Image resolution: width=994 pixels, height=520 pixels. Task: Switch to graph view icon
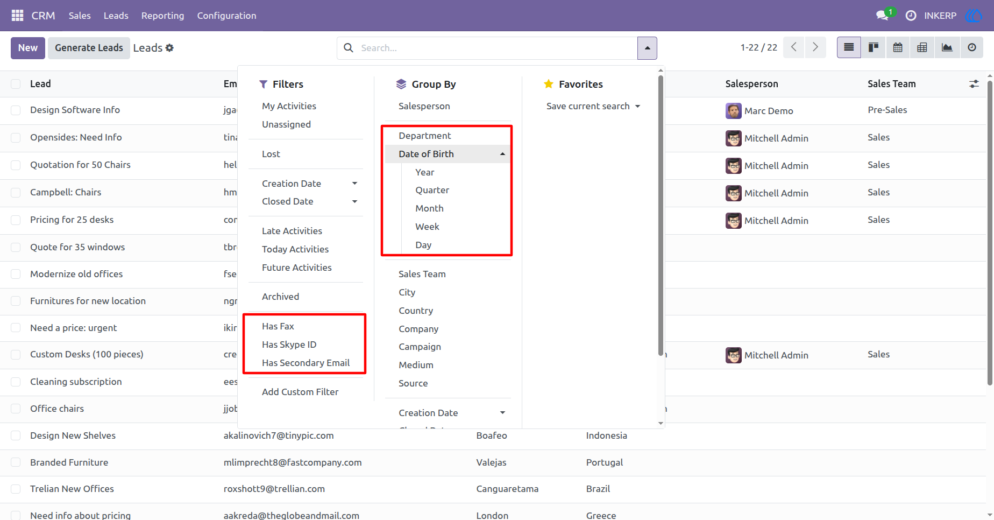click(947, 47)
